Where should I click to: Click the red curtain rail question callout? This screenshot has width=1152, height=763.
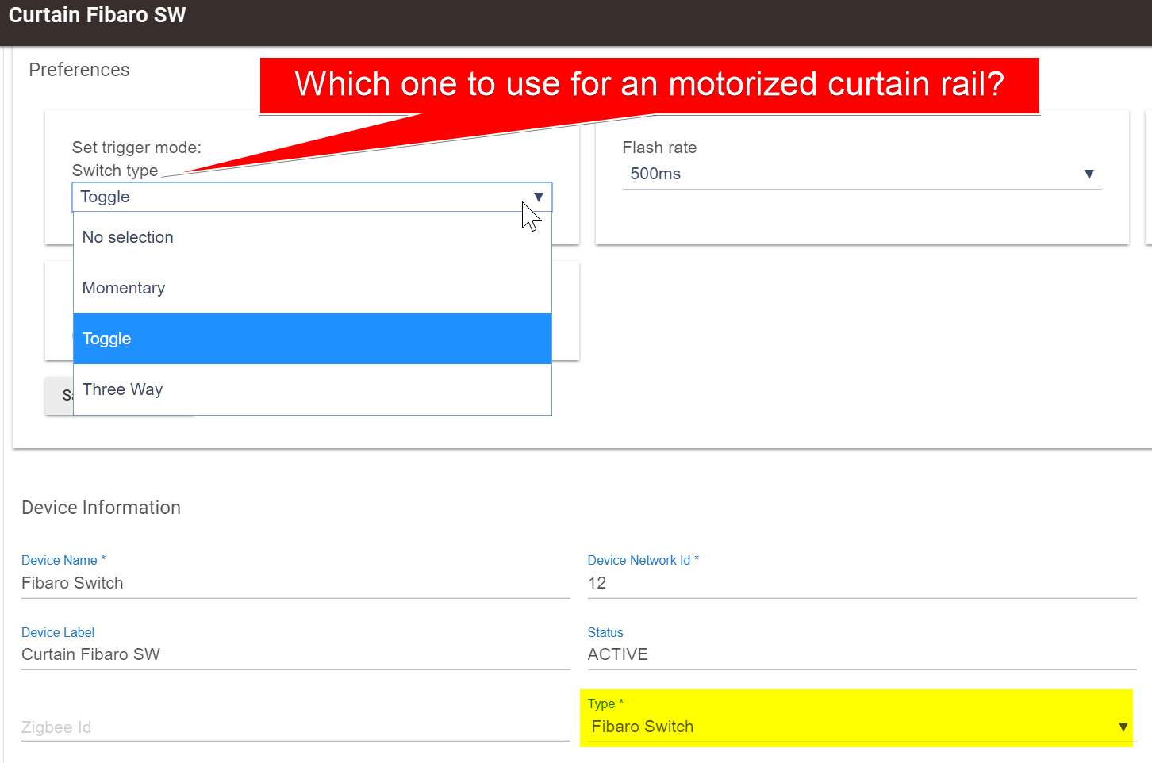pos(649,84)
